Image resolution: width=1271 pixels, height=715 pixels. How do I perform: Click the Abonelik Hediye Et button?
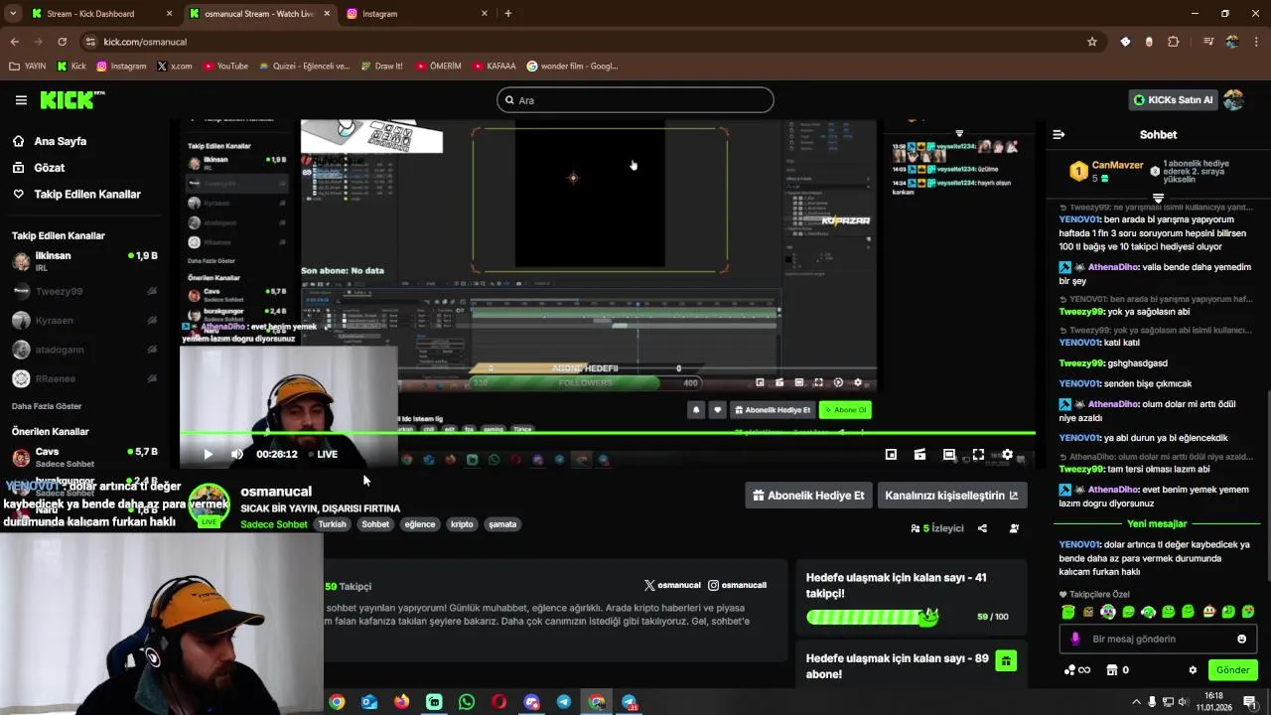pyautogui.click(x=808, y=496)
